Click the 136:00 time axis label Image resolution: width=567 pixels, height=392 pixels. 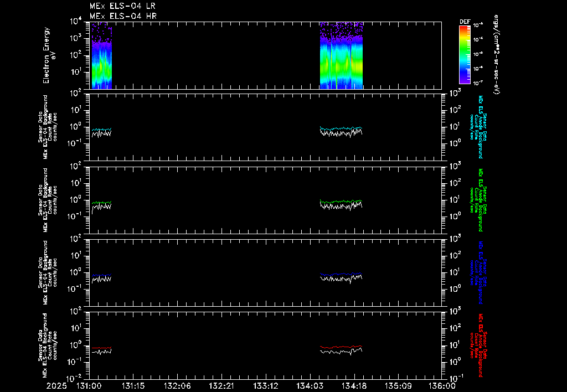(x=442, y=386)
